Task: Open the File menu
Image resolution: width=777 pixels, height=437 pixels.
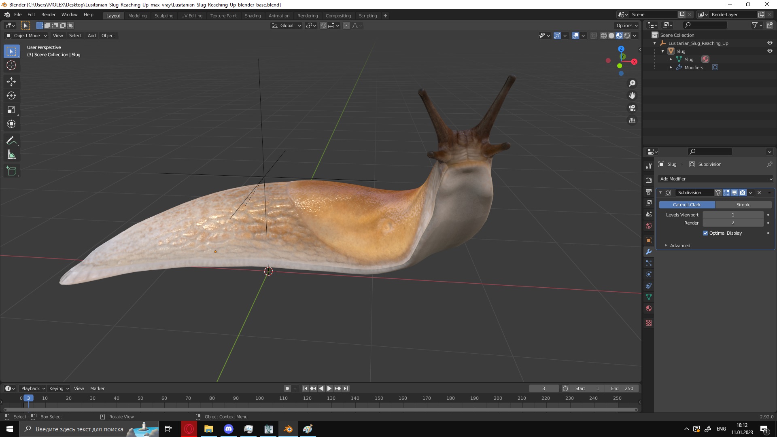Action: click(x=18, y=15)
